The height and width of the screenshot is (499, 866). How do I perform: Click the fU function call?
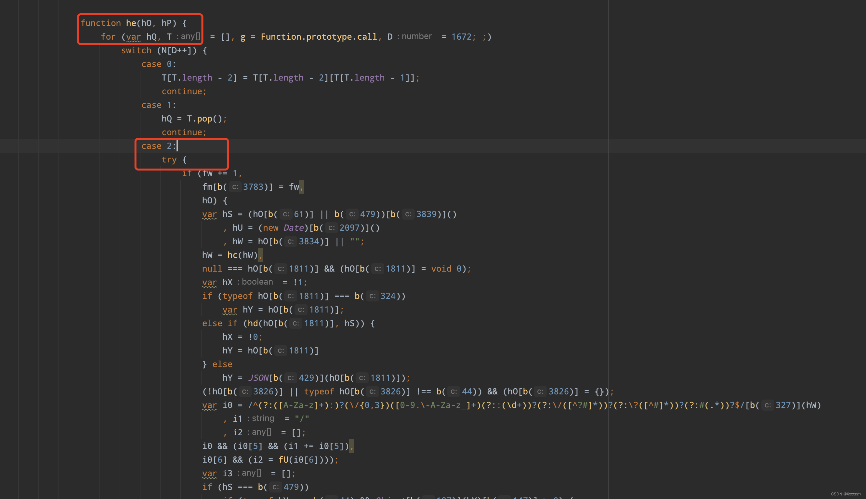pyautogui.click(x=283, y=460)
